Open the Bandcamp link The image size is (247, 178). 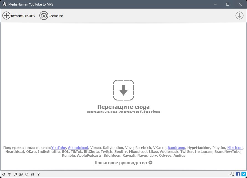pos(176,148)
